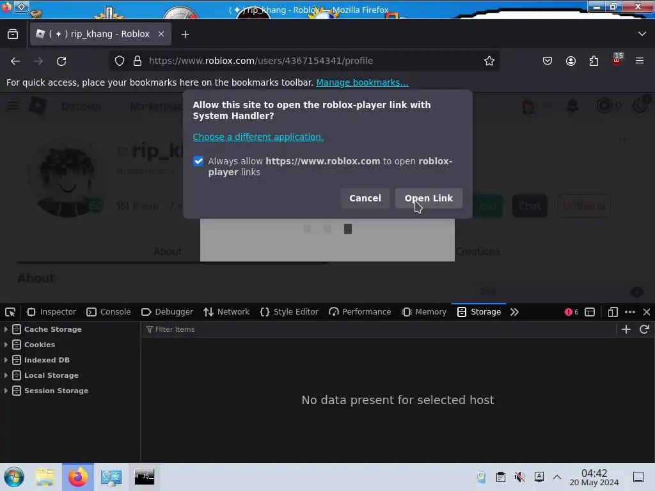
Task: Refresh the storage items list
Action: coord(644,329)
